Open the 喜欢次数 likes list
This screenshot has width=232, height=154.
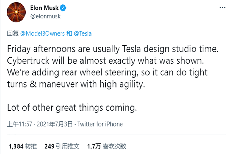click(114, 146)
